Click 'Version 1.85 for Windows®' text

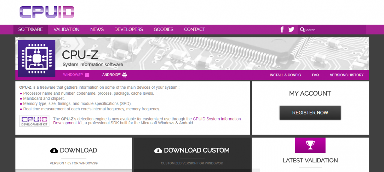pos(74,163)
